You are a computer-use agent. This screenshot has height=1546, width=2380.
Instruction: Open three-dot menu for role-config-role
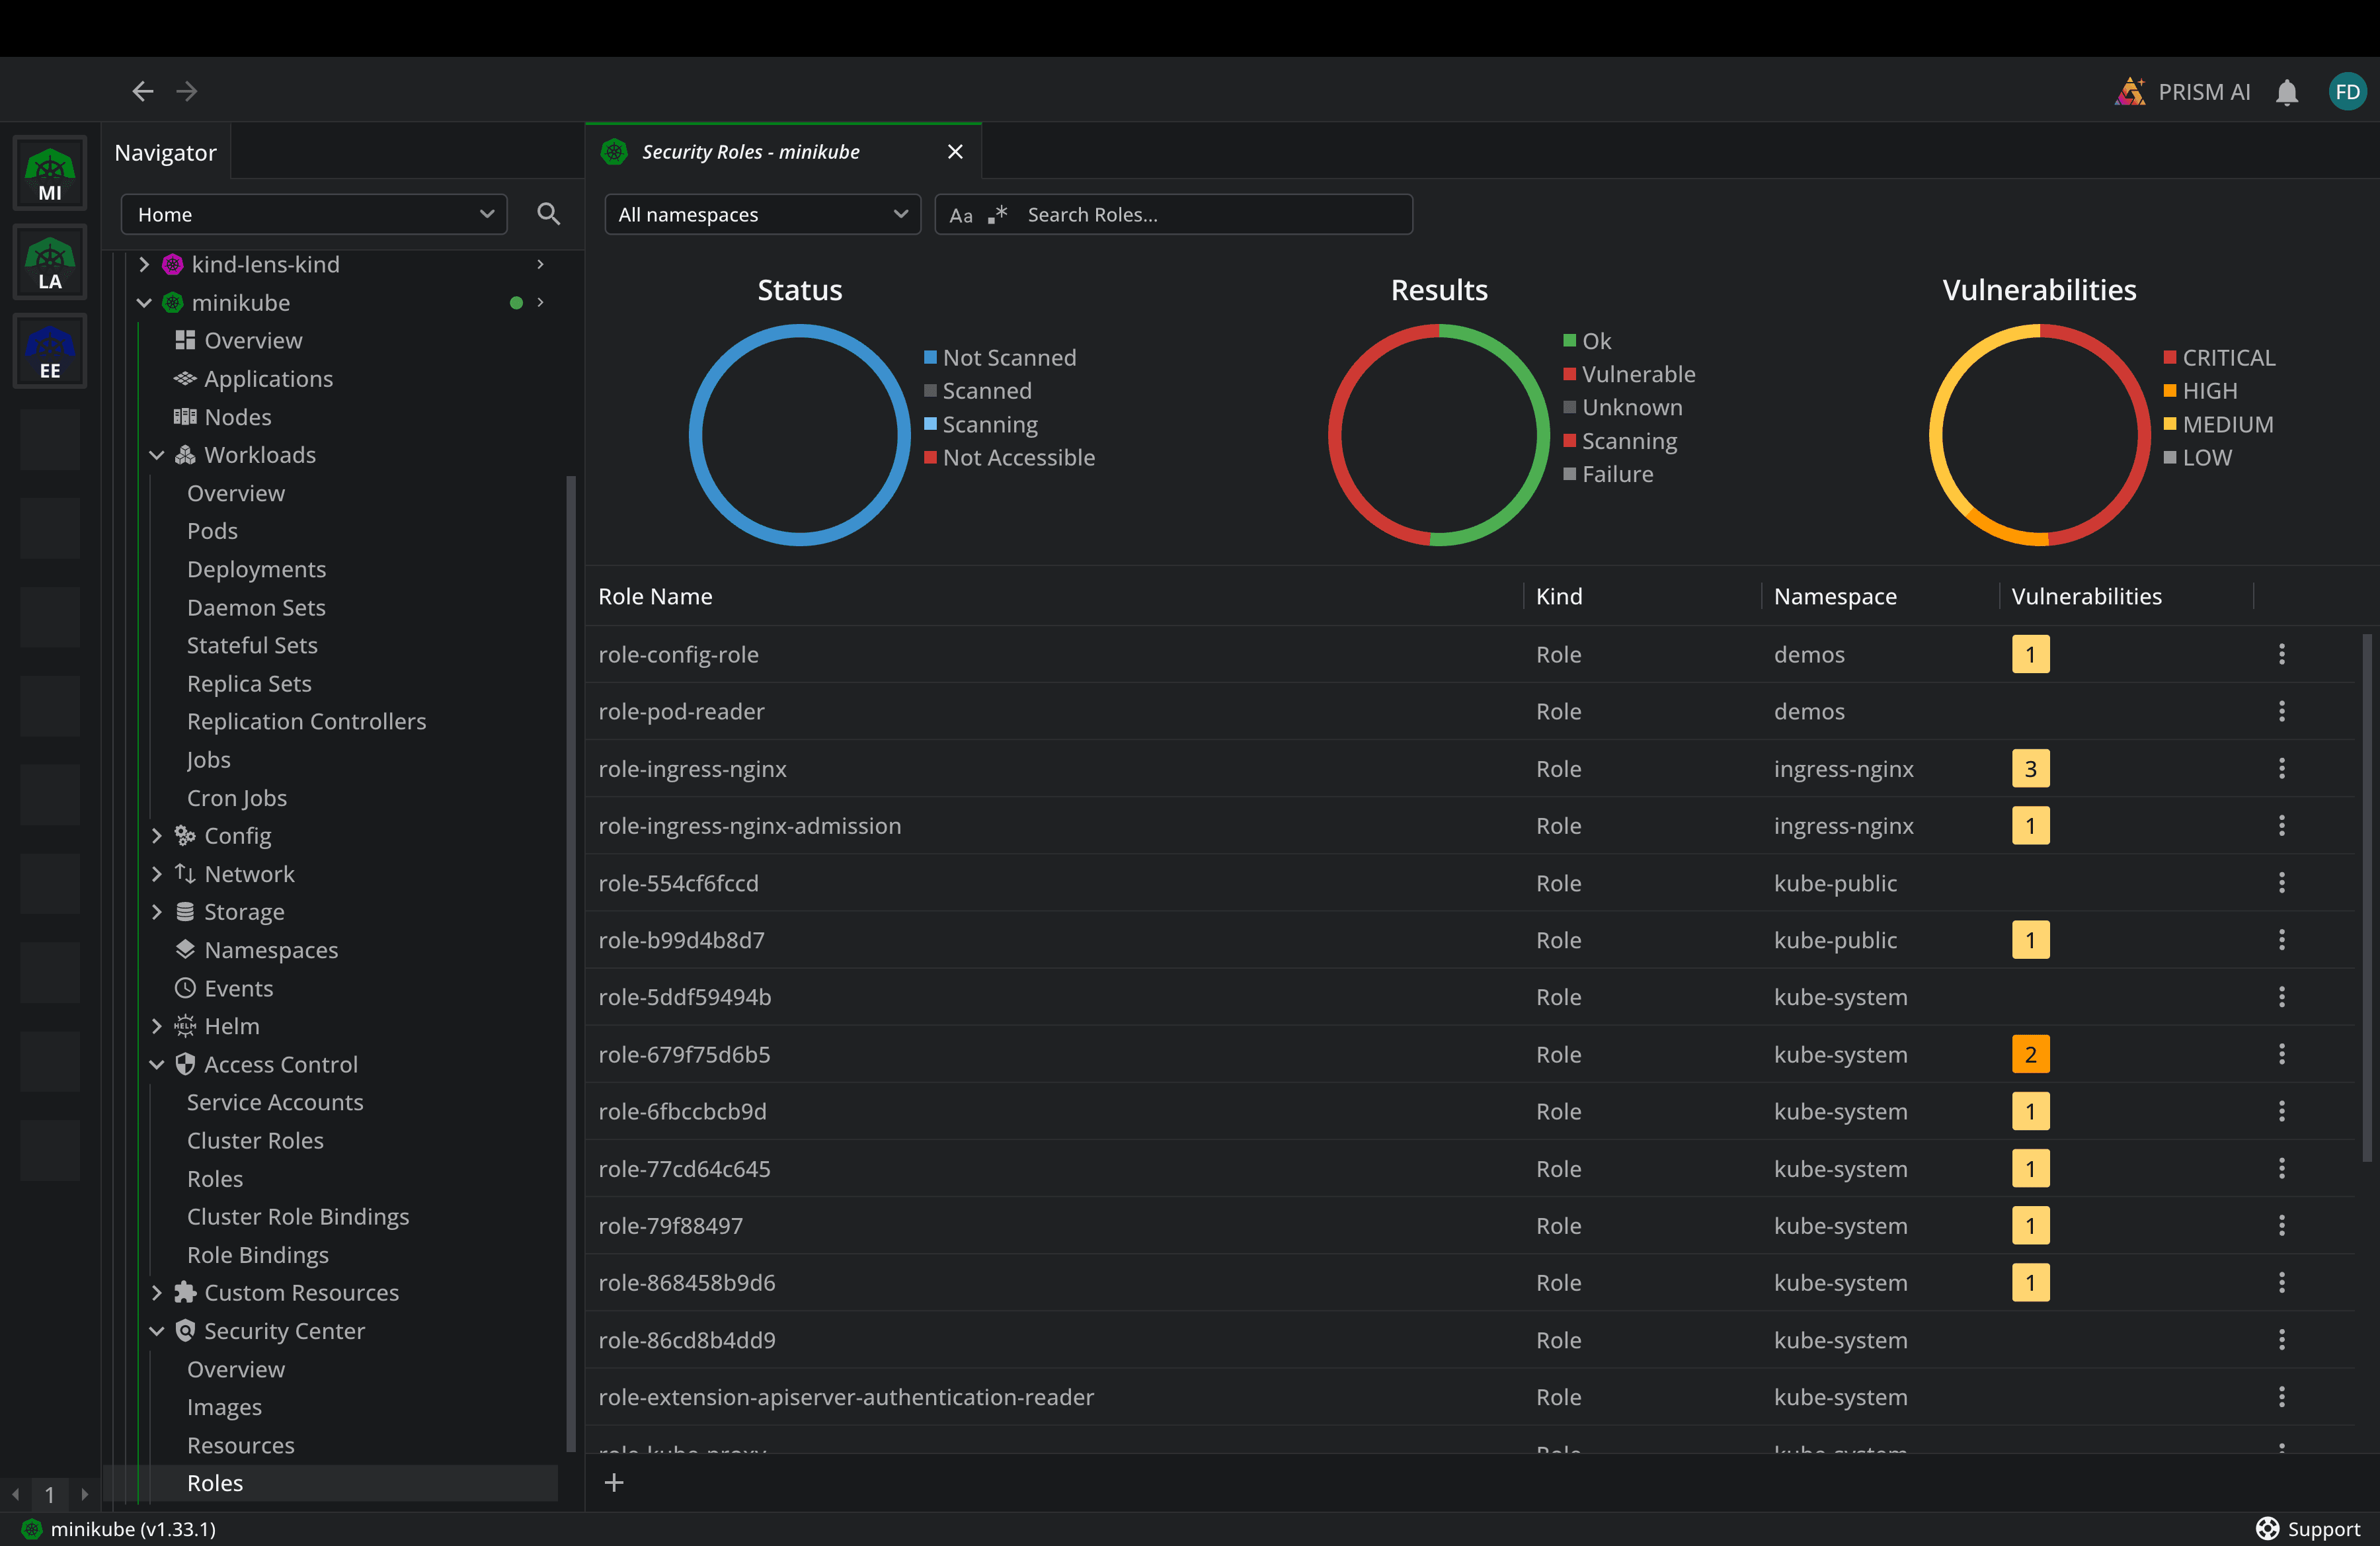pos(2281,654)
